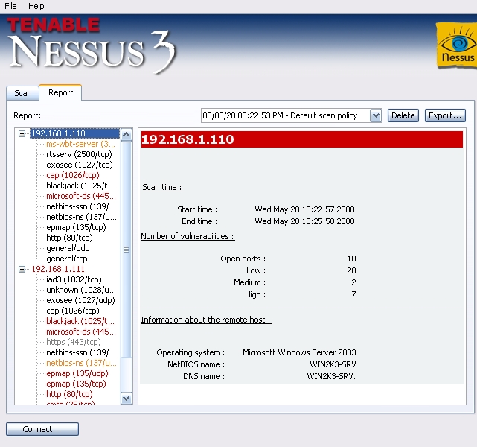Select host 192.168.1.111 in tree
The height and width of the screenshot is (447, 477).
click(58, 269)
